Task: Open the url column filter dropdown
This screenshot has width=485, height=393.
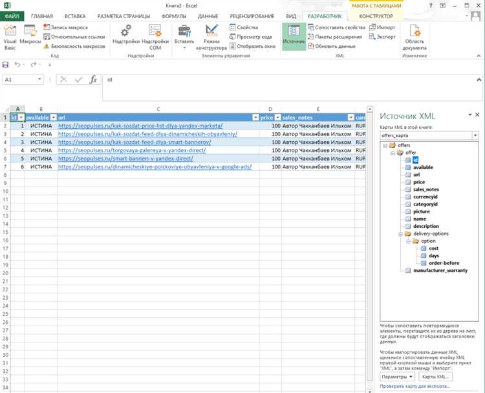Action: (255, 117)
